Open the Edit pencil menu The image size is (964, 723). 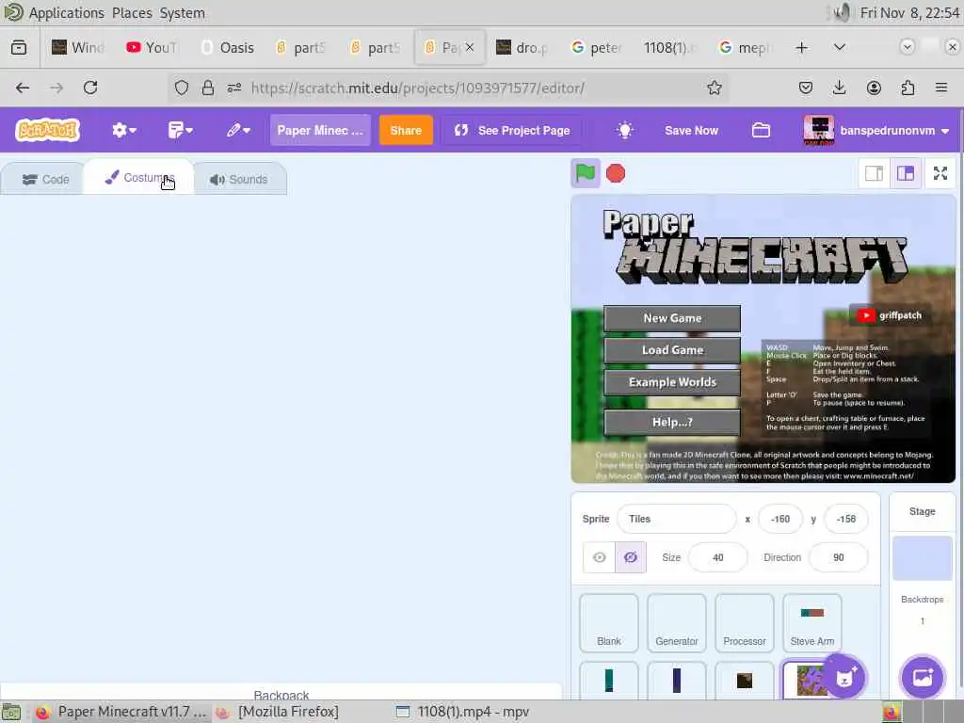(x=238, y=130)
